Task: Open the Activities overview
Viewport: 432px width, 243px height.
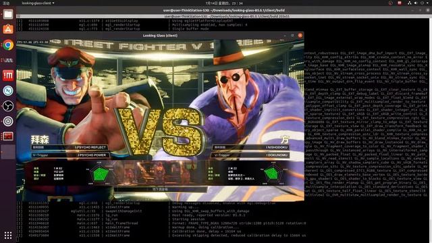Action: (6, 3)
